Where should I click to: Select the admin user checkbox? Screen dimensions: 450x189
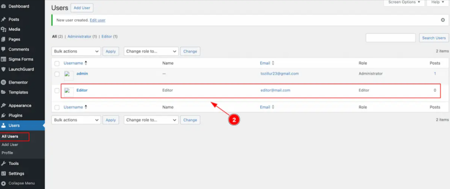click(57, 74)
